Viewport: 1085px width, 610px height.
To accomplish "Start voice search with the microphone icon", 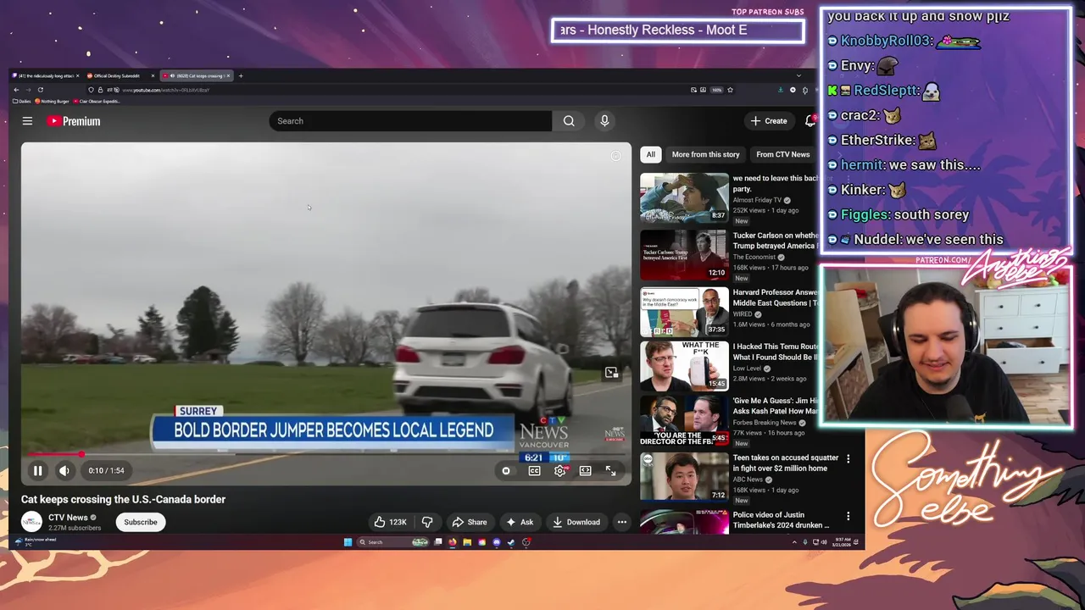I will coord(604,121).
